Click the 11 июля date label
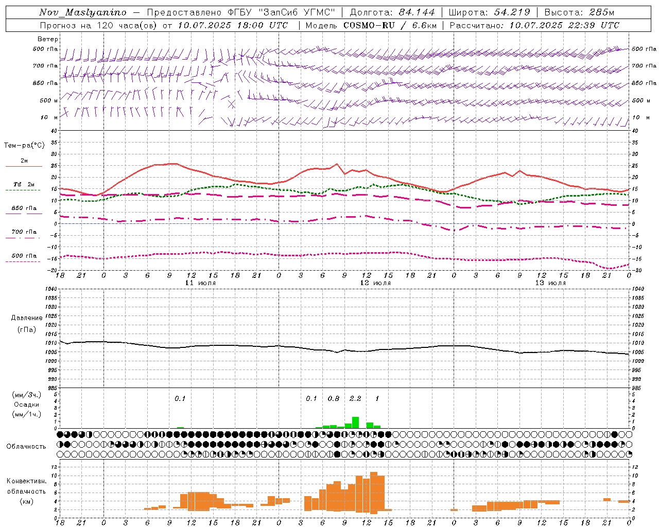Screen dimensions: 659x527 200,283
